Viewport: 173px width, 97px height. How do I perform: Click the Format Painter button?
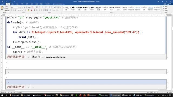[7, 11]
